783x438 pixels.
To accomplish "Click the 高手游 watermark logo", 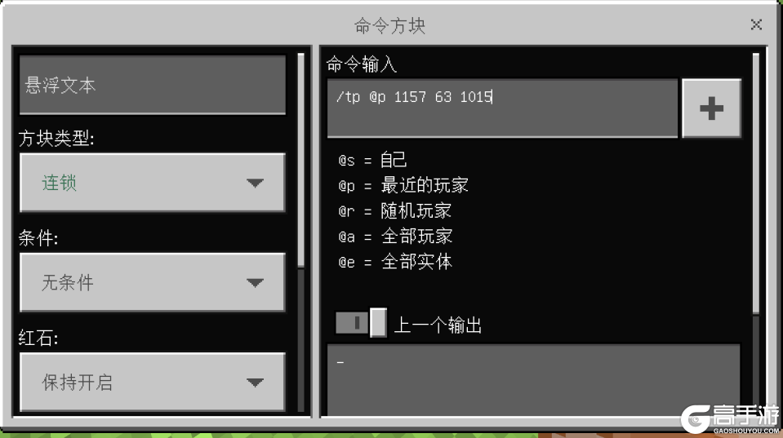I will click(x=730, y=419).
